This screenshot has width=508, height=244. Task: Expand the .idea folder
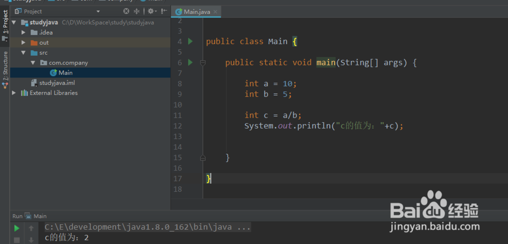click(23, 32)
